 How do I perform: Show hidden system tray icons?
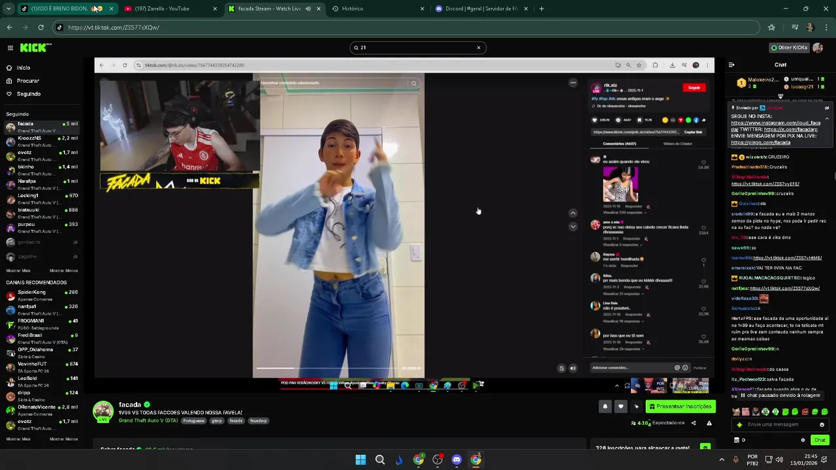pyautogui.click(x=722, y=460)
